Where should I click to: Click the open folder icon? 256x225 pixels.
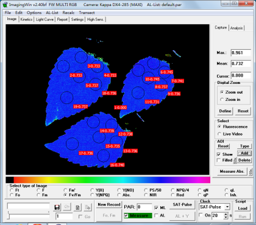click(x=67, y=207)
